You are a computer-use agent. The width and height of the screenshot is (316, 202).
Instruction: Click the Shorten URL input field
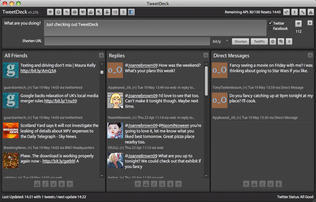[127, 42]
